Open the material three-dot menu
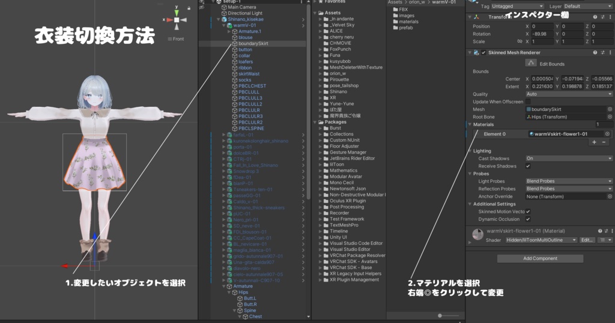The height and width of the screenshot is (323, 615). pyautogui.click(x=611, y=231)
